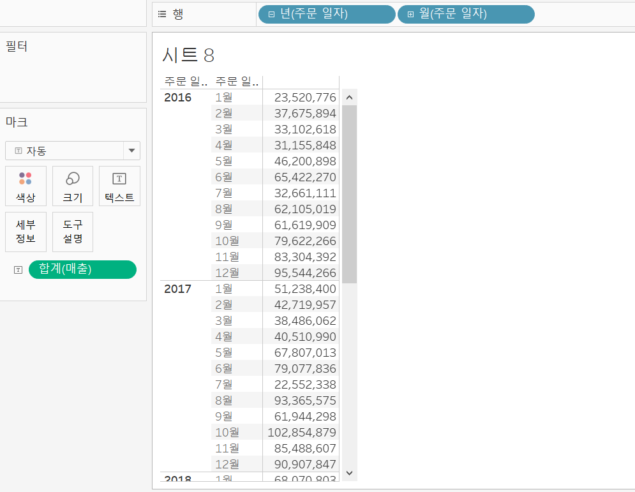Select the value 33,102,618
This screenshot has width=635, height=492.
[x=305, y=130]
